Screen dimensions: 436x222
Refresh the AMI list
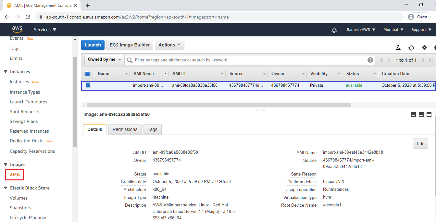pos(411,48)
